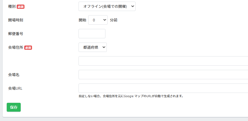Click into the 会場名 input field
The width and height of the screenshot is (248, 121).
tap(163, 75)
